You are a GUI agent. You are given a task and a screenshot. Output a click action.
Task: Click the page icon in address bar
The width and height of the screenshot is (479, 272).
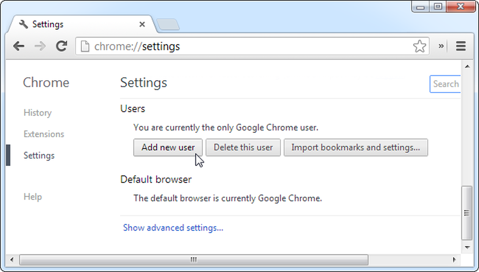click(x=85, y=47)
